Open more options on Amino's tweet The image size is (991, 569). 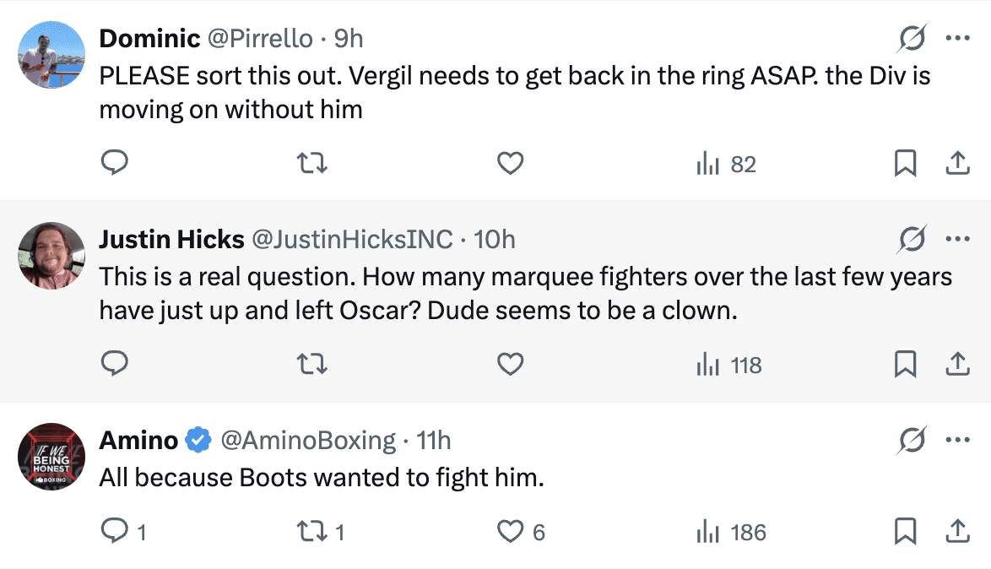(957, 440)
